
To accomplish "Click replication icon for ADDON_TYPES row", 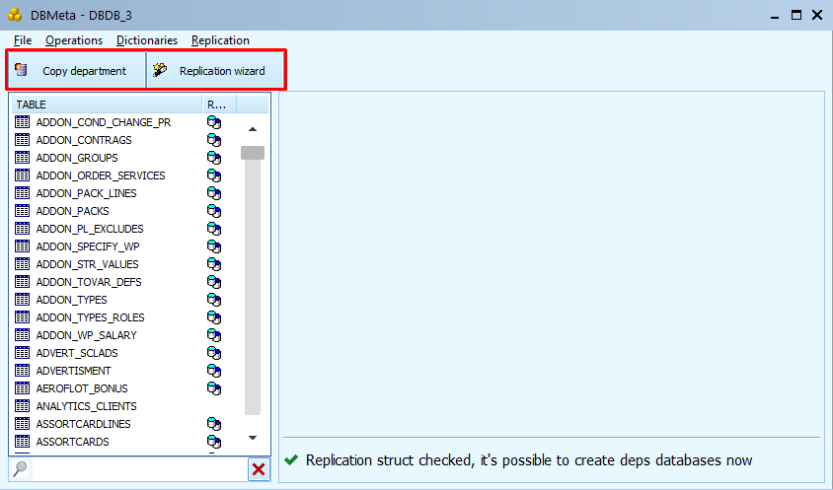I will coord(214,300).
